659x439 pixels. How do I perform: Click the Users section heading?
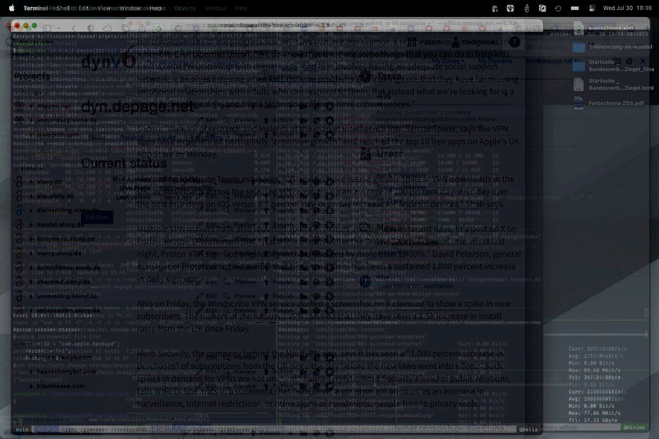click(389, 153)
